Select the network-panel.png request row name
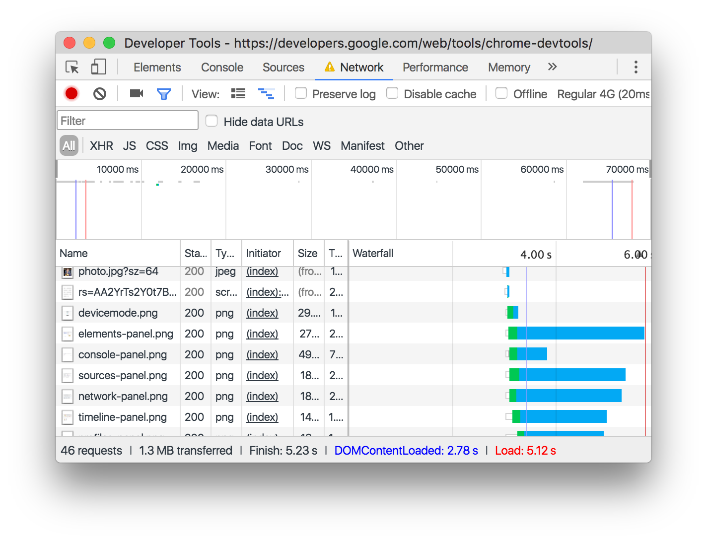Screen dimensions: 707x542 [x=123, y=397]
